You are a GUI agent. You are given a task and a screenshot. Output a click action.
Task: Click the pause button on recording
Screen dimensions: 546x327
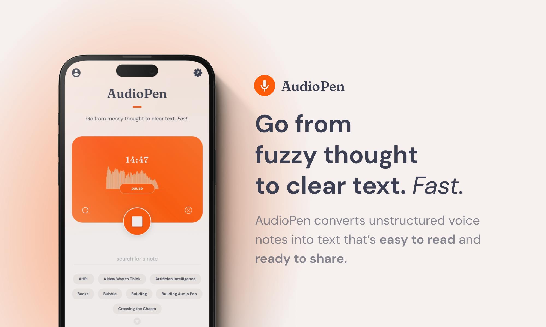pyautogui.click(x=138, y=188)
